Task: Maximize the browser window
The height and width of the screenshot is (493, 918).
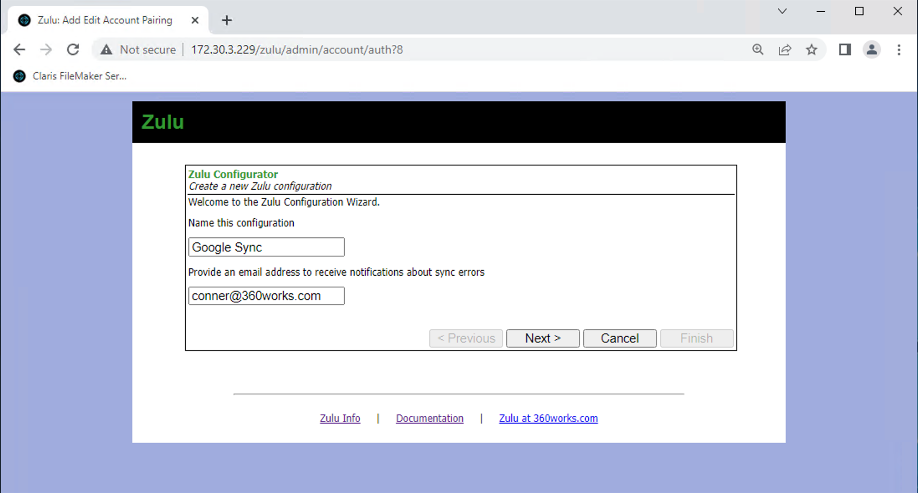Action: point(859,11)
